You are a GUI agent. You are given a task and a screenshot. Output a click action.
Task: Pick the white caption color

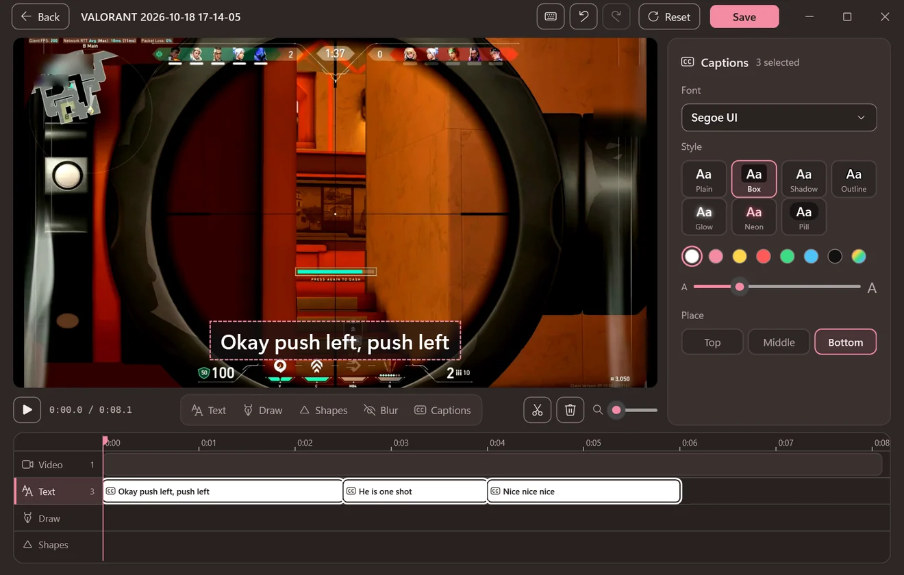pos(692,256)
